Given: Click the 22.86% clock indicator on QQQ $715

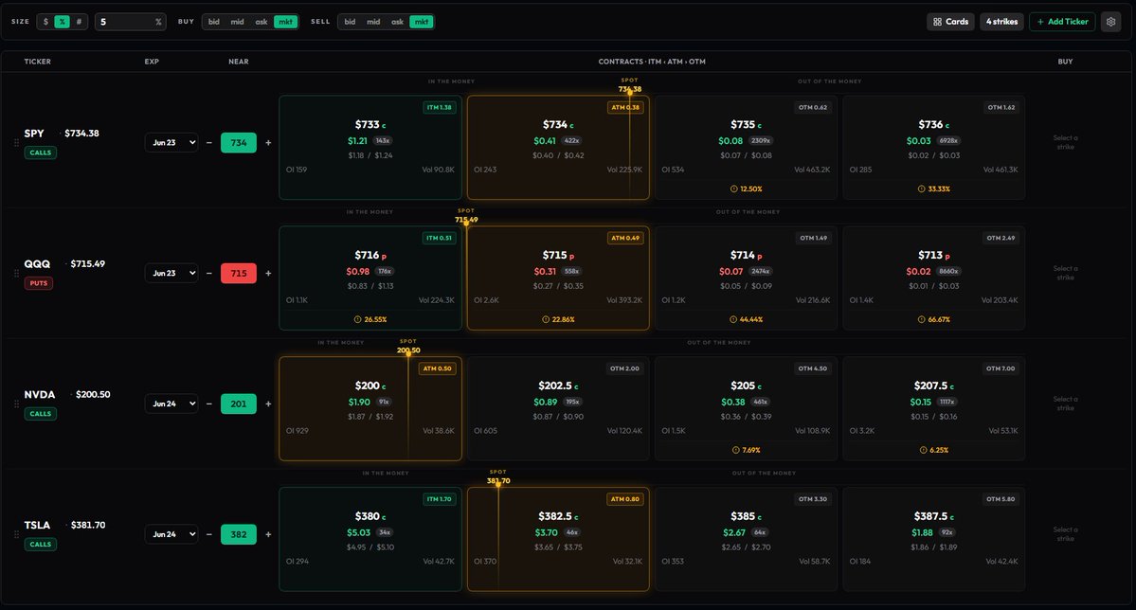Looking at the screenshot, I should [558, 319].
